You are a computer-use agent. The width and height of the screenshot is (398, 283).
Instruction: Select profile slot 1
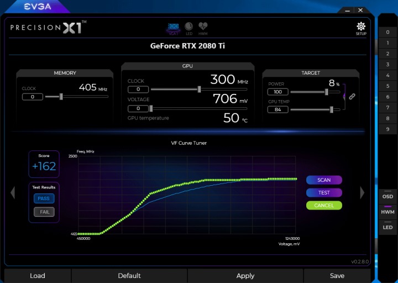point(387,43)
